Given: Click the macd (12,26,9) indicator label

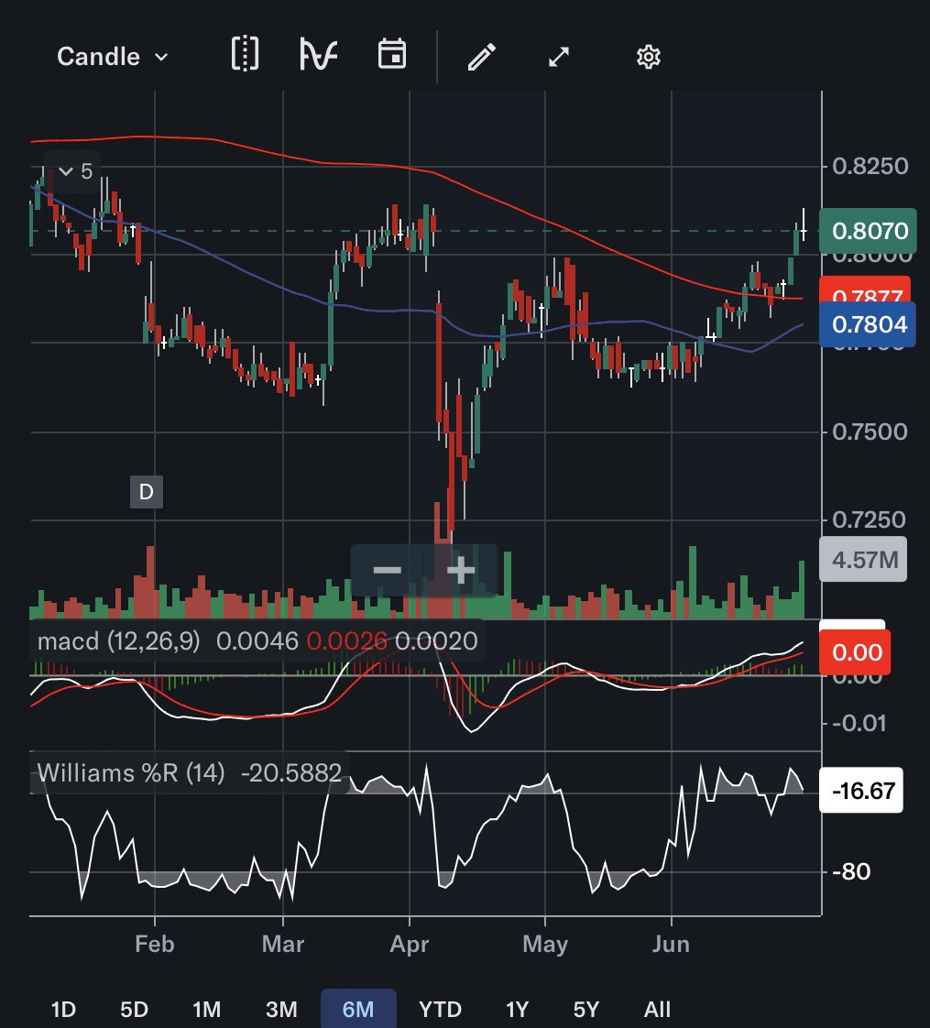Looking at the screenshot, I should click(x=118, y=641).
